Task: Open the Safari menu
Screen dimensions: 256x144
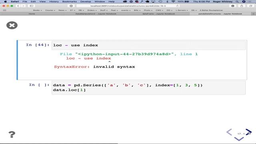Action: tap(15, 2)
